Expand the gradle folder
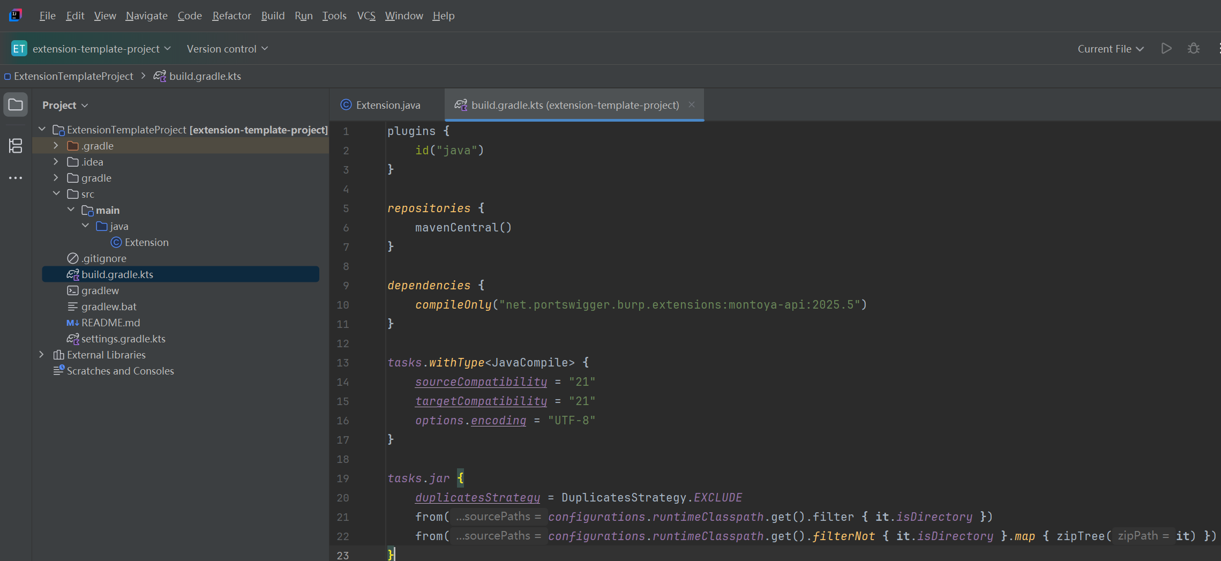Image resolution: width=1221 pixels, height=561 pixels. tap(56, 177)
